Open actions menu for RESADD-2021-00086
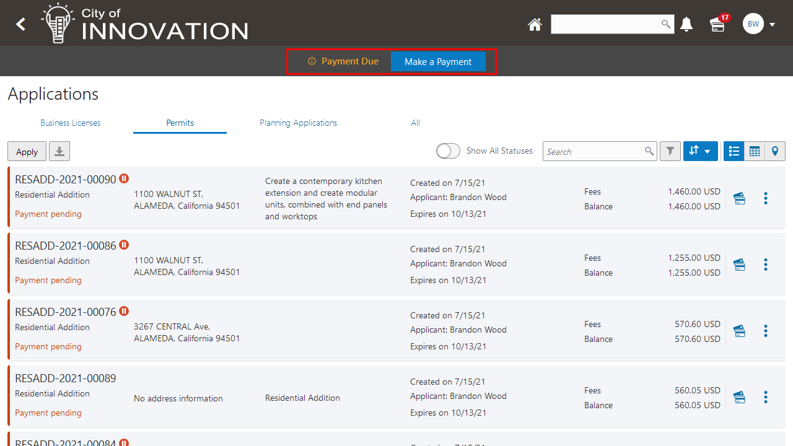793x446 pixels. point(766,265)
